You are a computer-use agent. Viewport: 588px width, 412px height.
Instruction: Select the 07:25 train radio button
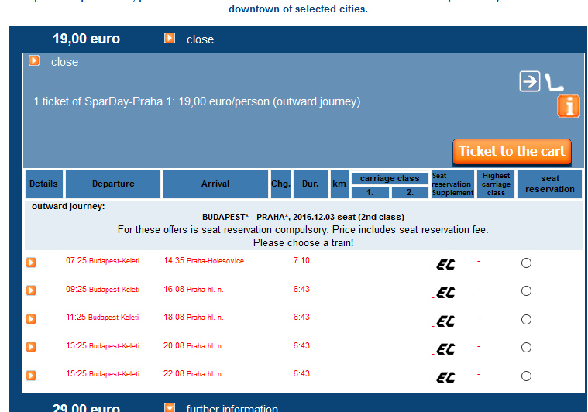pos(526,263)
